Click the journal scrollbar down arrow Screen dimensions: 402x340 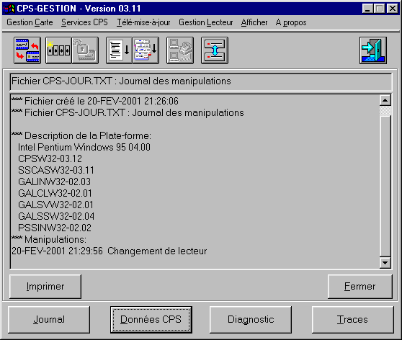[x=385, y=263]
